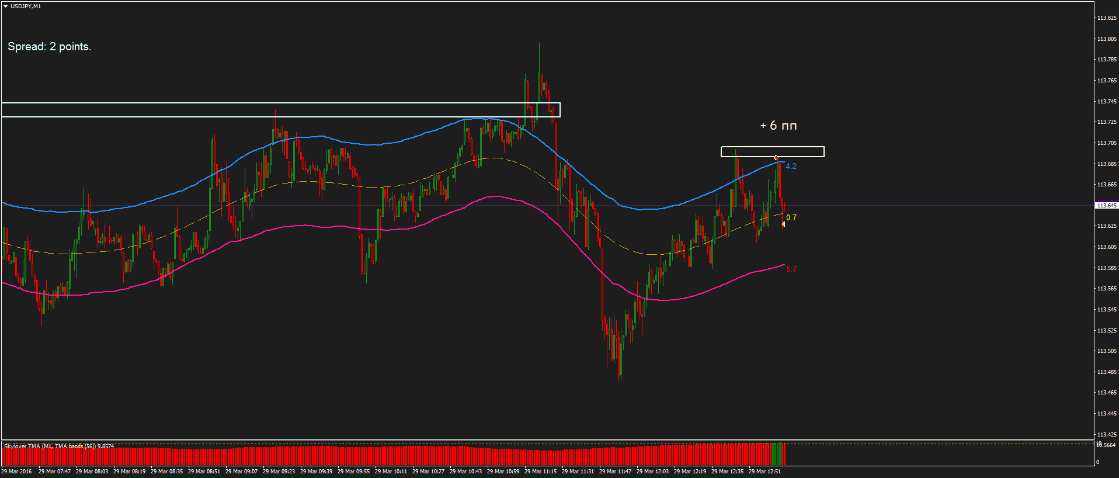
Task: Click the '29 Mar 2016' date label
Action: [16, 472]
